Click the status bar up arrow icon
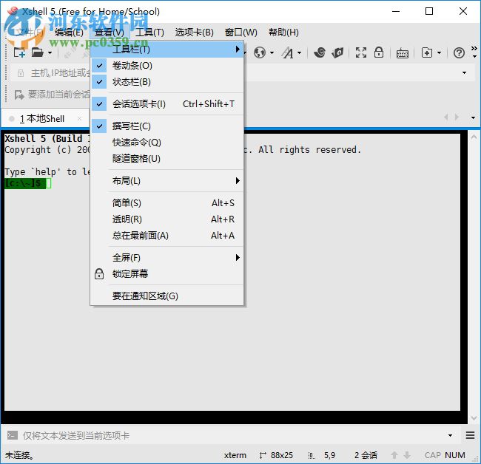This screenshot has height=464, width=481. (394, 455)
